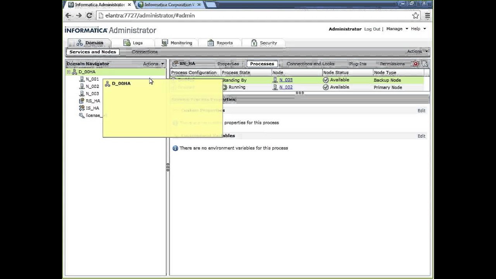Open the Logs tab
This screenshot has height=279, width=496.
tap(133, 43)
